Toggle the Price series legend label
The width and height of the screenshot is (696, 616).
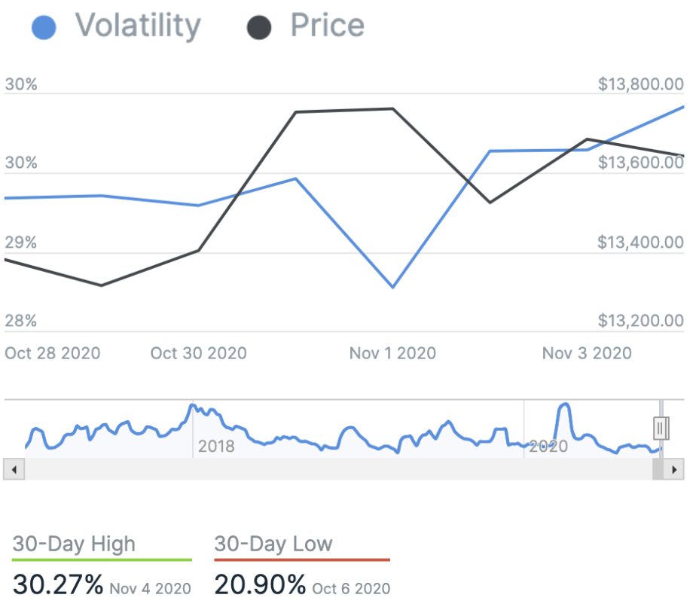pyautogui.click(x=327, y=26)
